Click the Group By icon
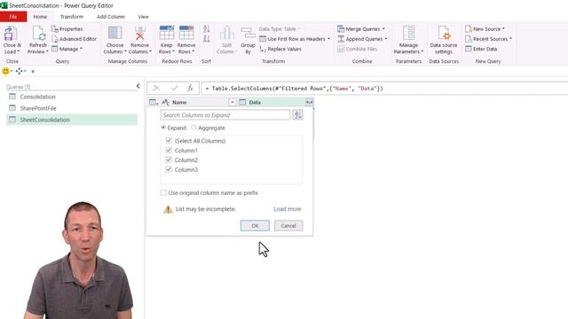This screenshot has height=319, width=568. (x=248, y=34)
